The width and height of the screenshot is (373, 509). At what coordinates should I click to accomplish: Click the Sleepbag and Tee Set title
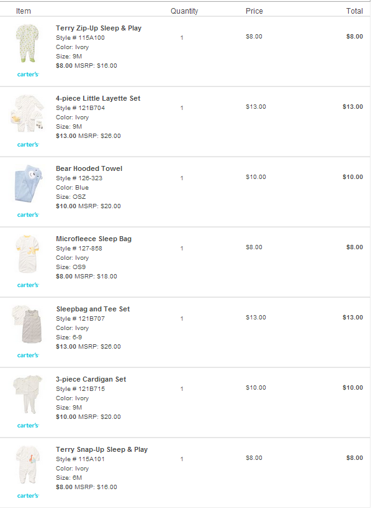point(93,309)
